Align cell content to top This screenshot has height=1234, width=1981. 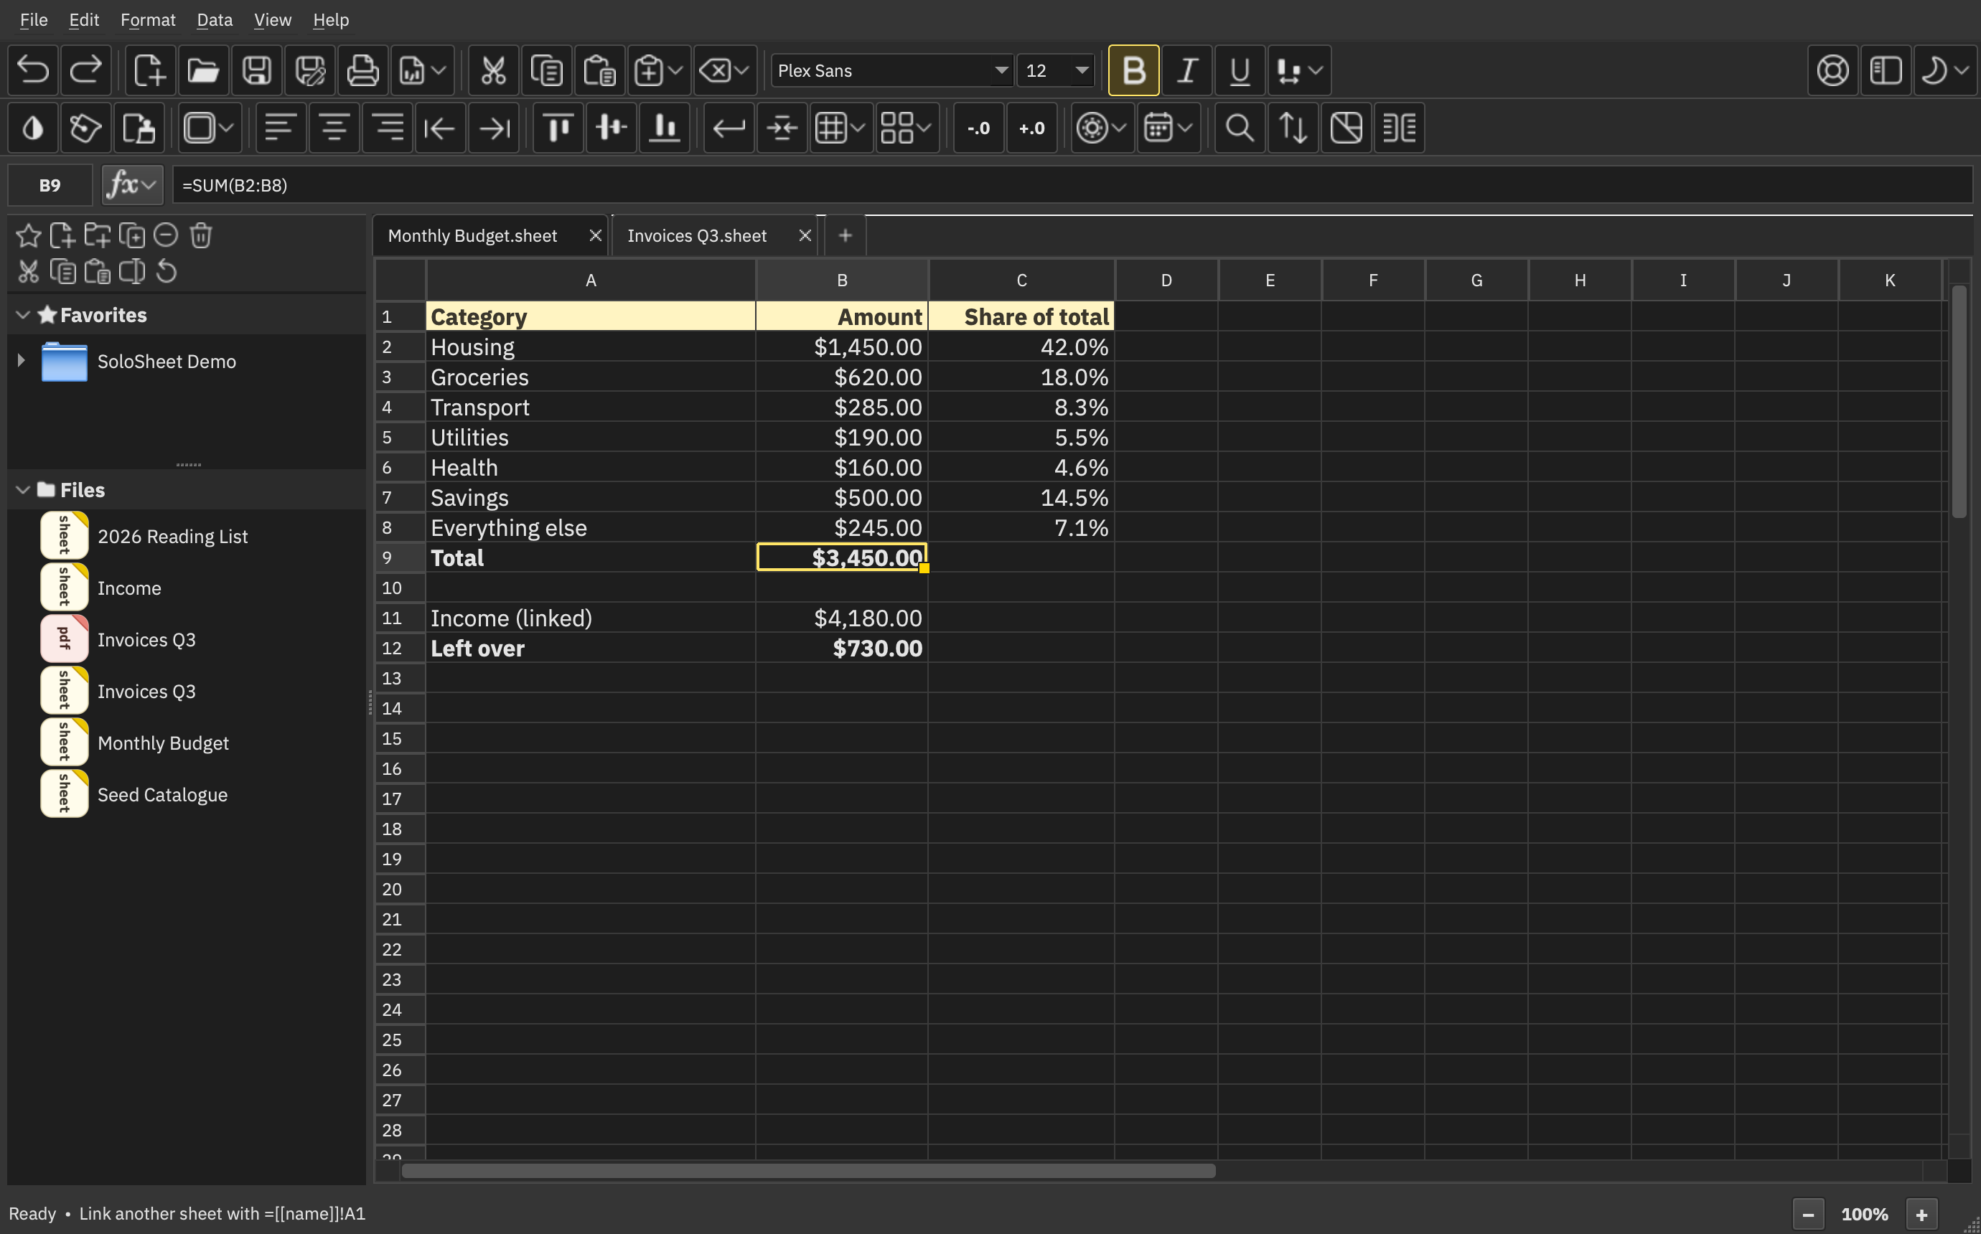558,128
